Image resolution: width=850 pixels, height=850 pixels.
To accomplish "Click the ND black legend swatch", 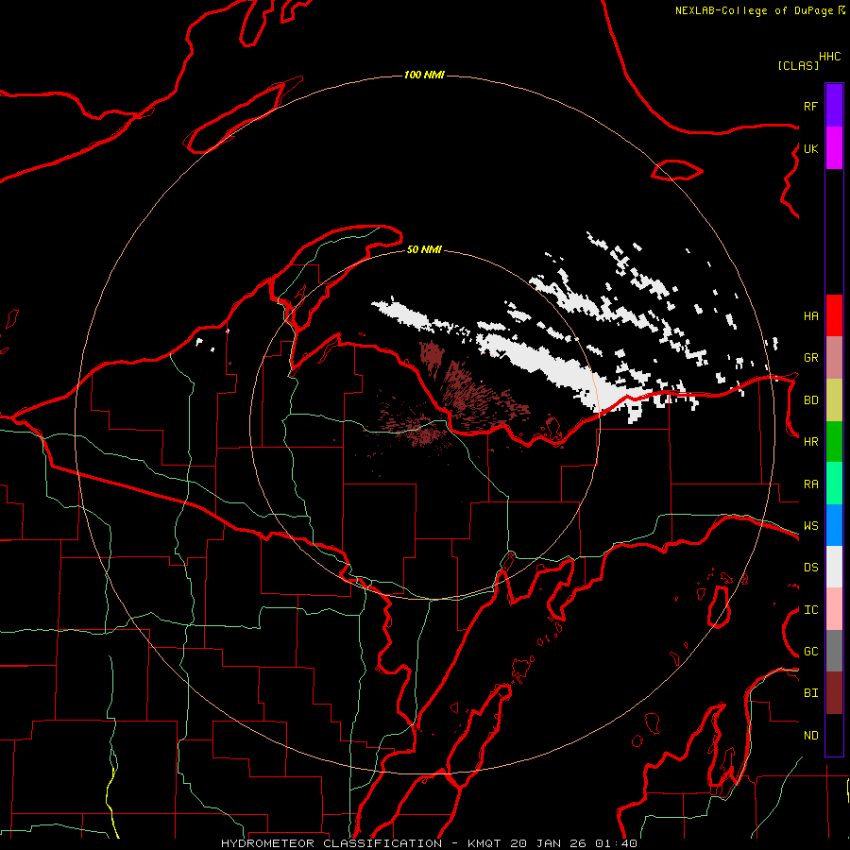I will coord(834,735).
